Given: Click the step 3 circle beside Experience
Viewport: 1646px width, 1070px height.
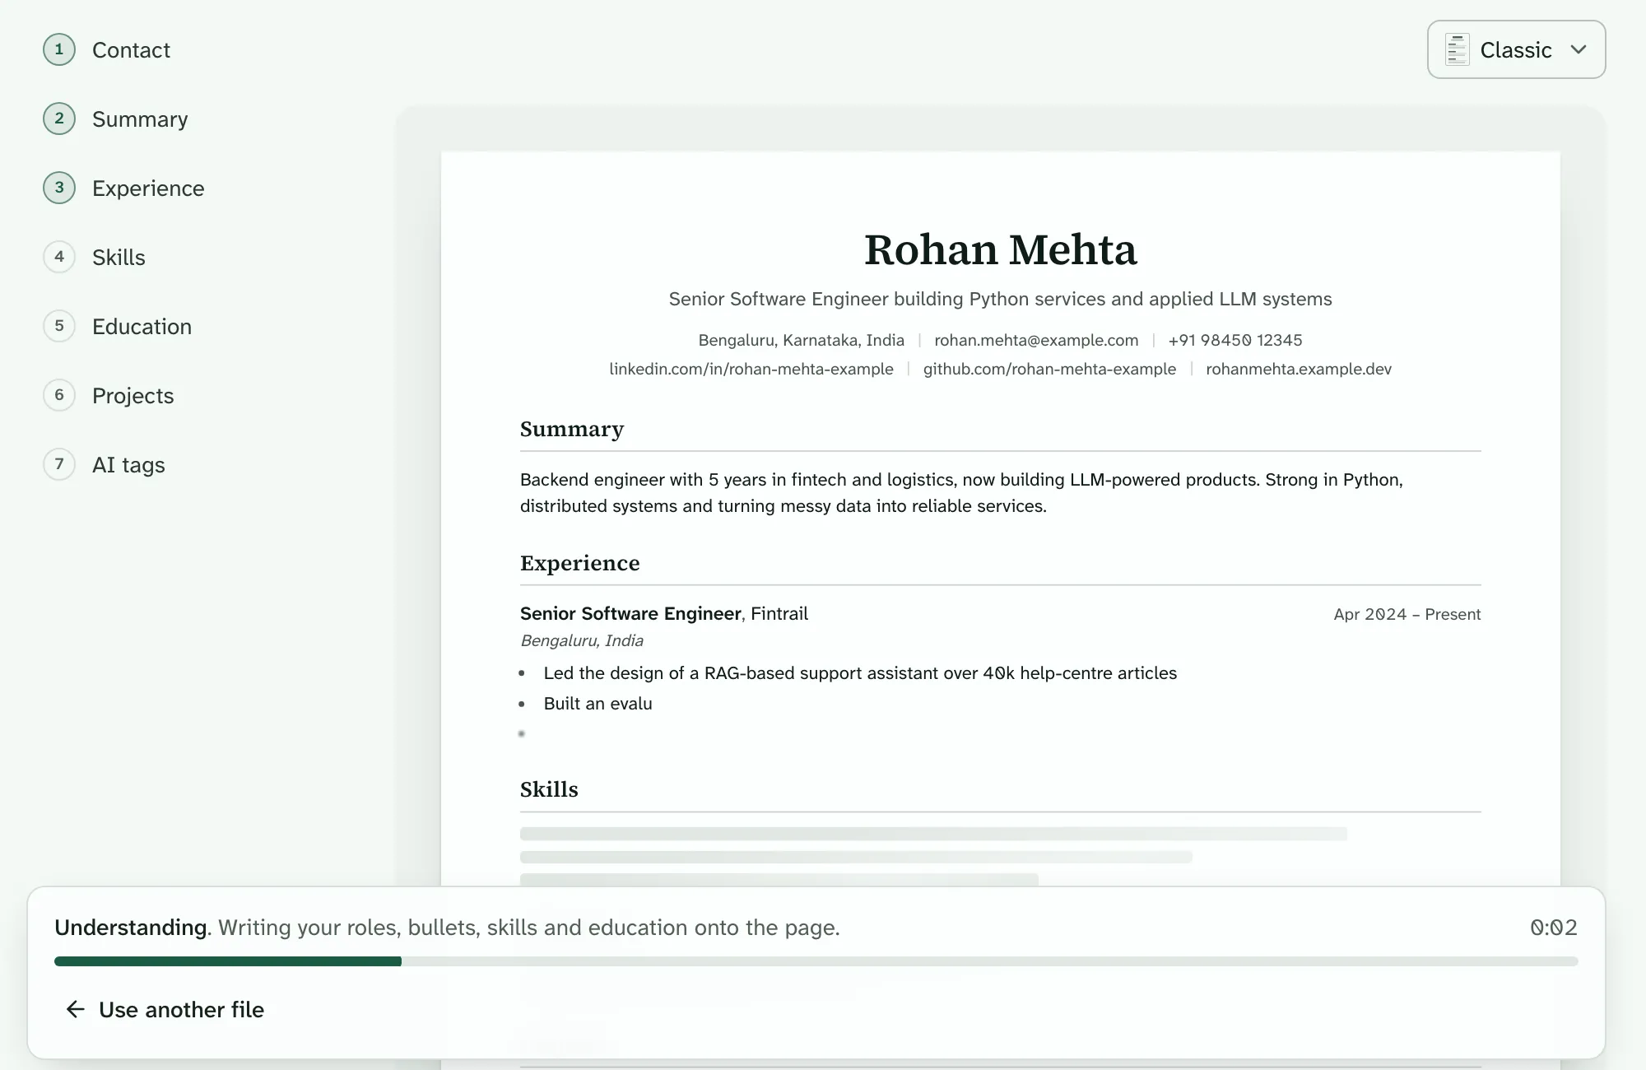Looking at the screenshot, I should 59,188.
